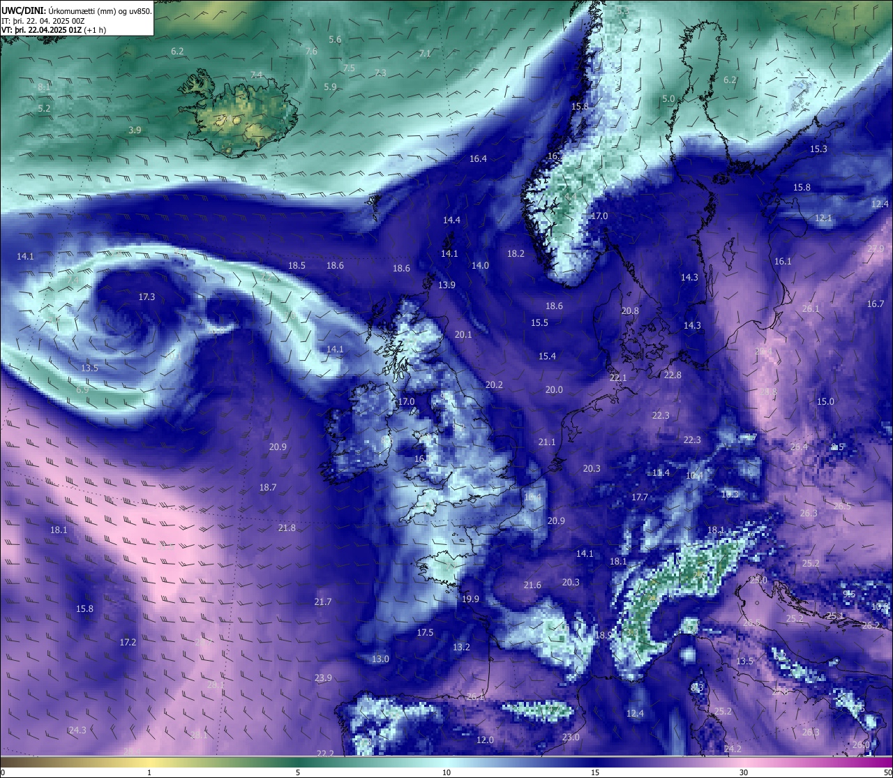Click the 21.8 value on the map
This screenshot has height=778, width=893.
[x=287, y=528]
